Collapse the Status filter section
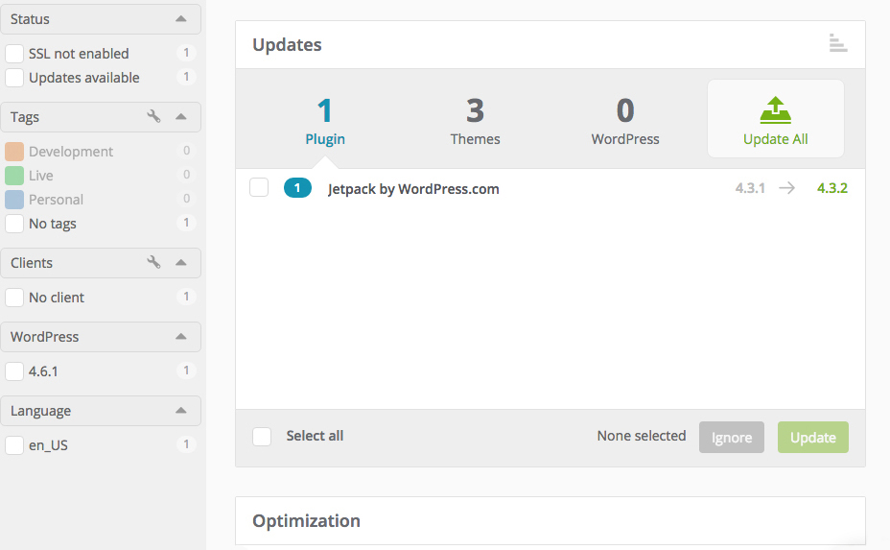 pos(180,19)
